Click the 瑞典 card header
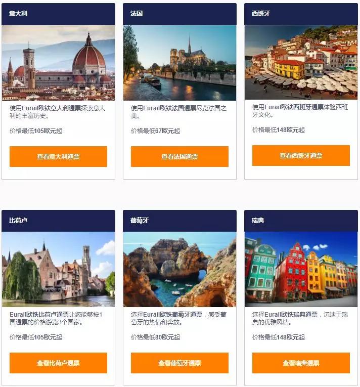360x387 pixels. coord(301,221)
